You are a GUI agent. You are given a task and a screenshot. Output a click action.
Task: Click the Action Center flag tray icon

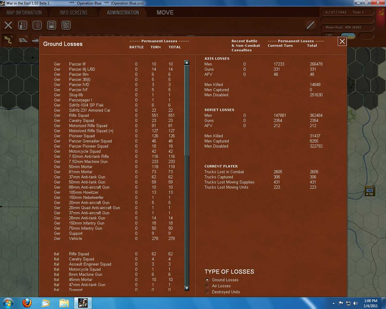(x=341, y=303)
